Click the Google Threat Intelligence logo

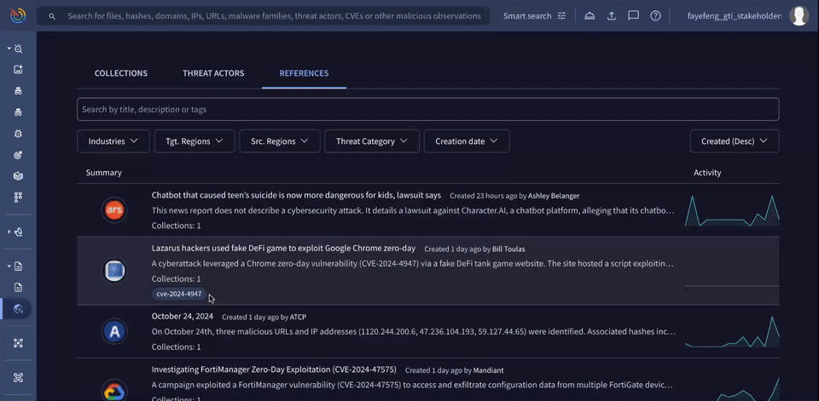tap(18, 15)
